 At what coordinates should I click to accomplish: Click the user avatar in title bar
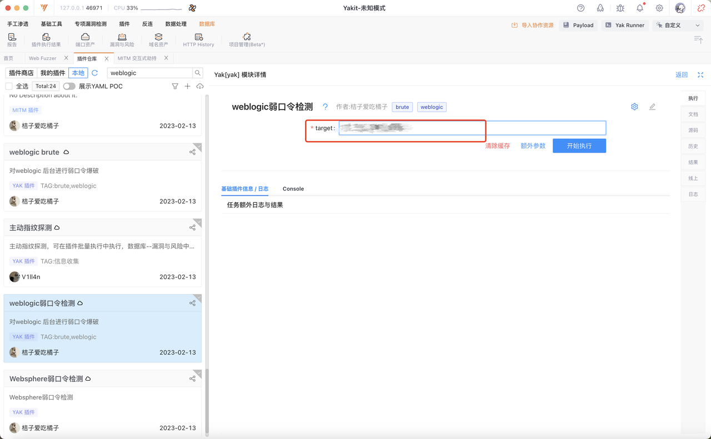(680, 8)
